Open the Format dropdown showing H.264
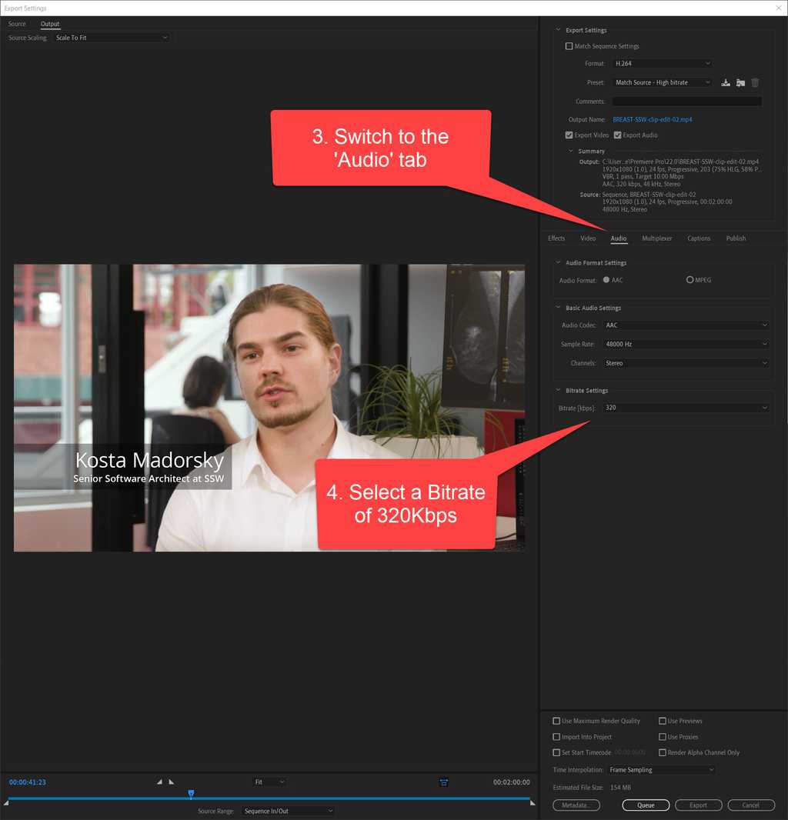The width and height of the screenshot is (788, 820). pos(661,63)
